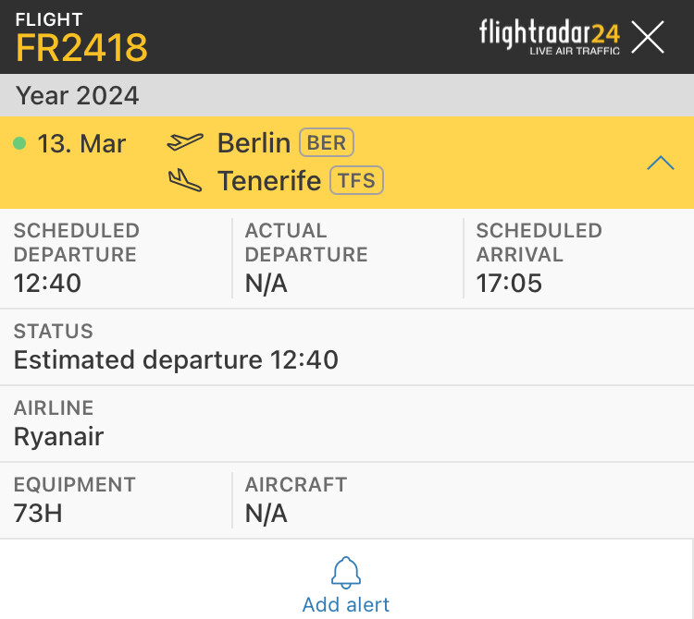Click the scheduled departure time 12:40
This screenshot has width=694, height=619.
[x=47, y=283]
